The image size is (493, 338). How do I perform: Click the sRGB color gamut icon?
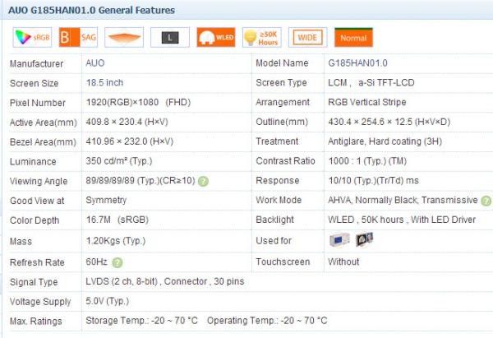coord(32,38)
